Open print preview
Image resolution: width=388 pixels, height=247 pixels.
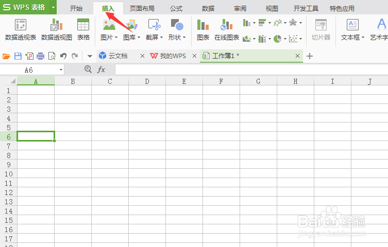tap(52, 56)
